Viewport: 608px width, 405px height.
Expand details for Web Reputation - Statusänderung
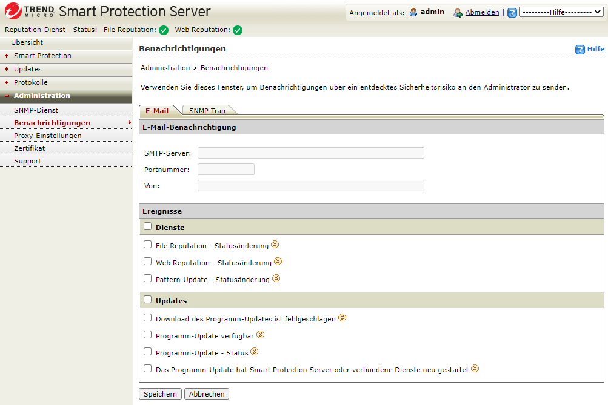pyautogui.click(x=278, y=262)
